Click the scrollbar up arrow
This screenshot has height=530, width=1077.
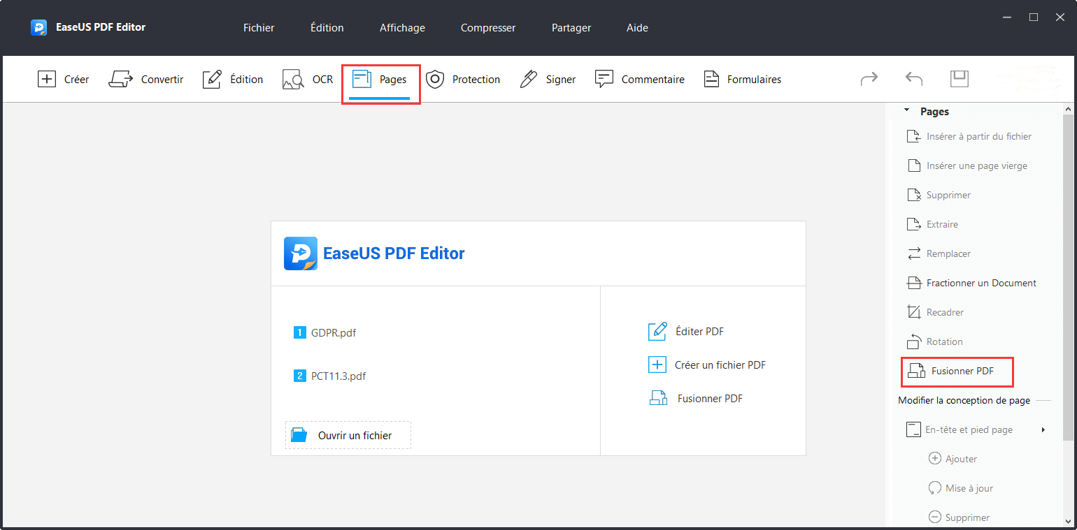click(1068, 110)
